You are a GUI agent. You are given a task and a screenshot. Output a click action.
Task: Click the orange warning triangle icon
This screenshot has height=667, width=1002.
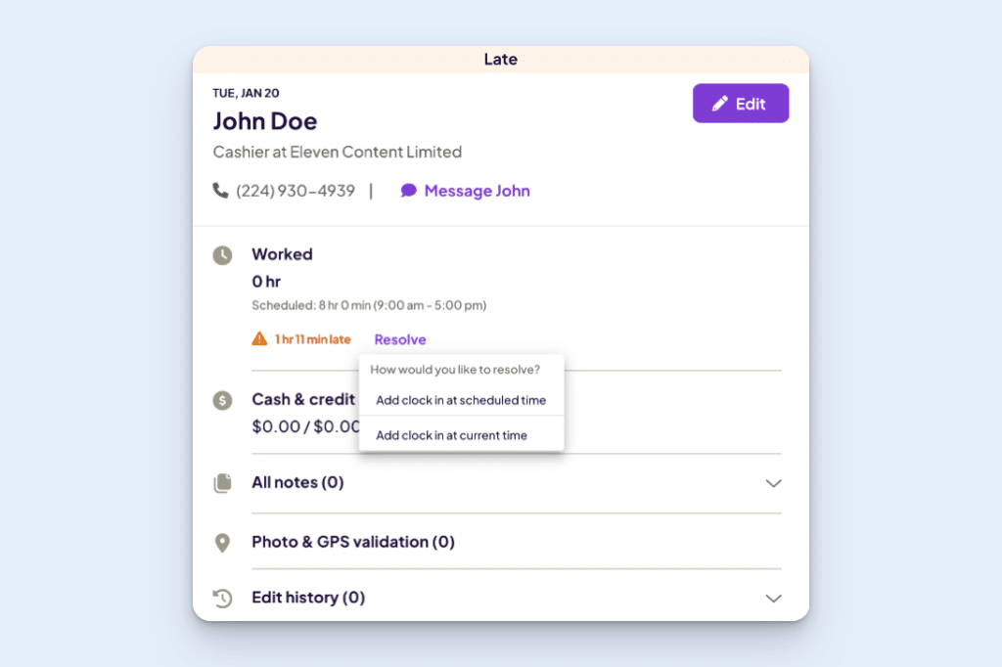click(x=258, y=338)
